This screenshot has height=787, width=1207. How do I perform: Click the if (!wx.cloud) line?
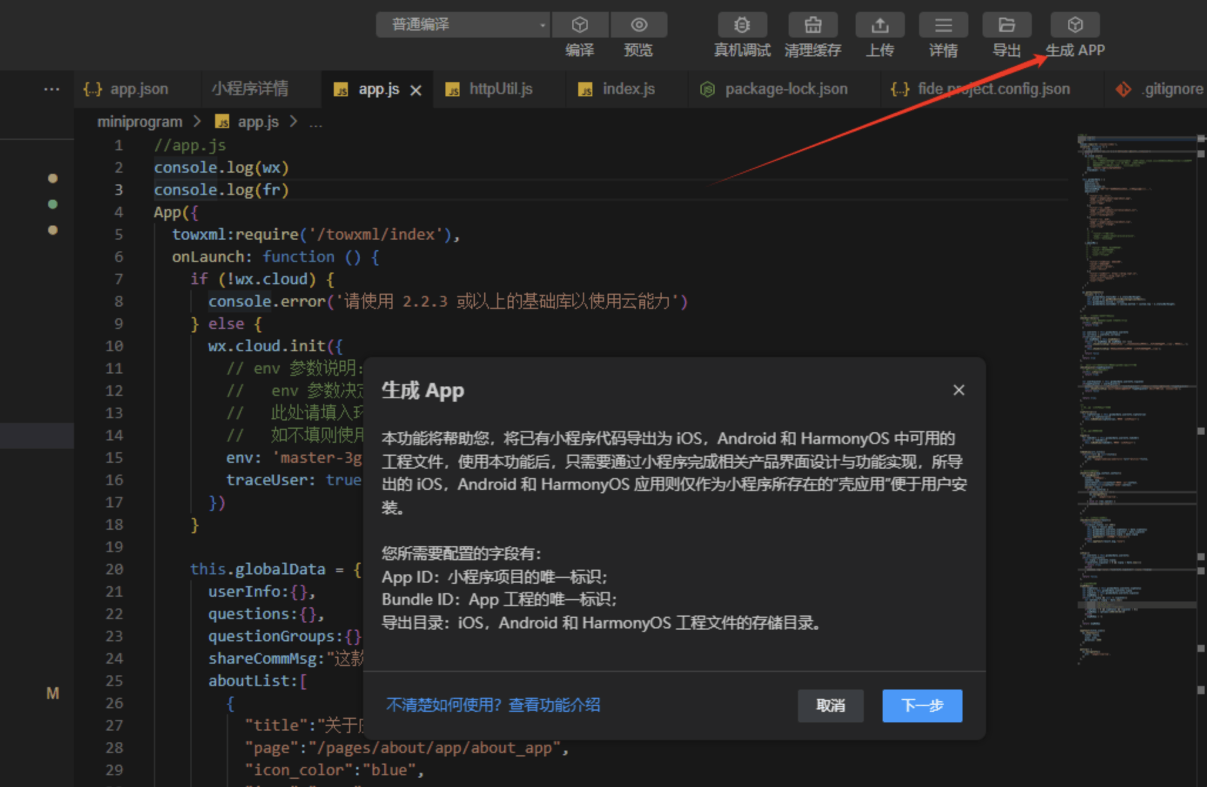click(x=262, y=279)
